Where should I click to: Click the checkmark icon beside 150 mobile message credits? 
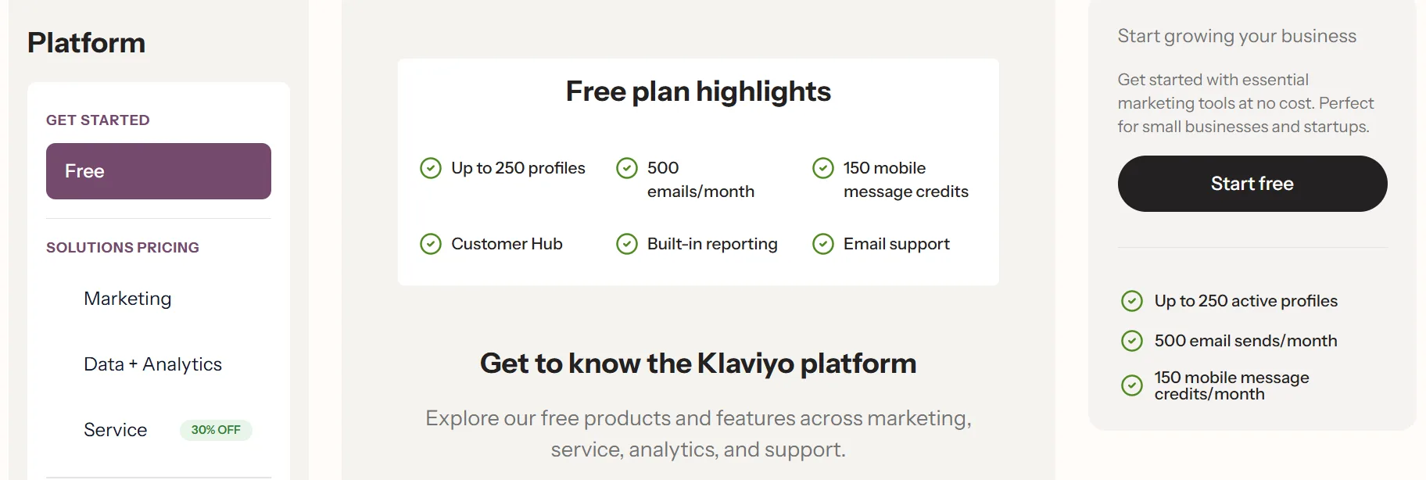point(823,168)
